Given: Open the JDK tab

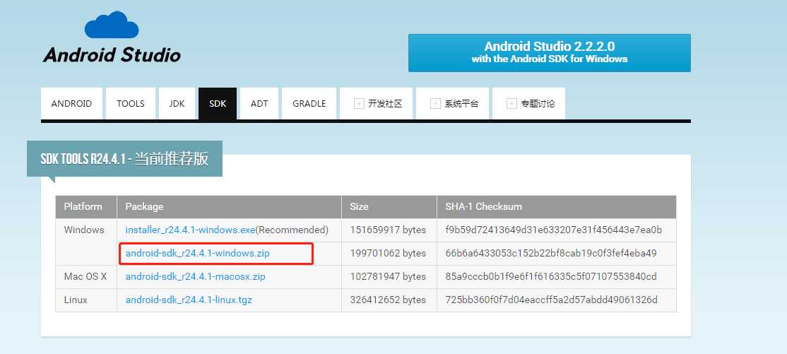Looking at the screenshot, I should tap(177, 103).
